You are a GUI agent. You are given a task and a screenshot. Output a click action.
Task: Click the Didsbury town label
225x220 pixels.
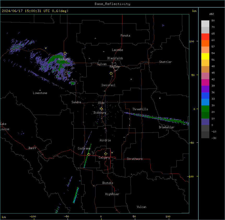click(x=100, y=113)
